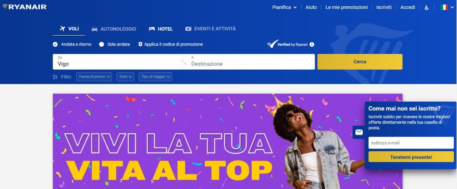Open the Tipo di viaggio dropdown
Viewport: 457px width, 189px height.
tap(155, 77)
